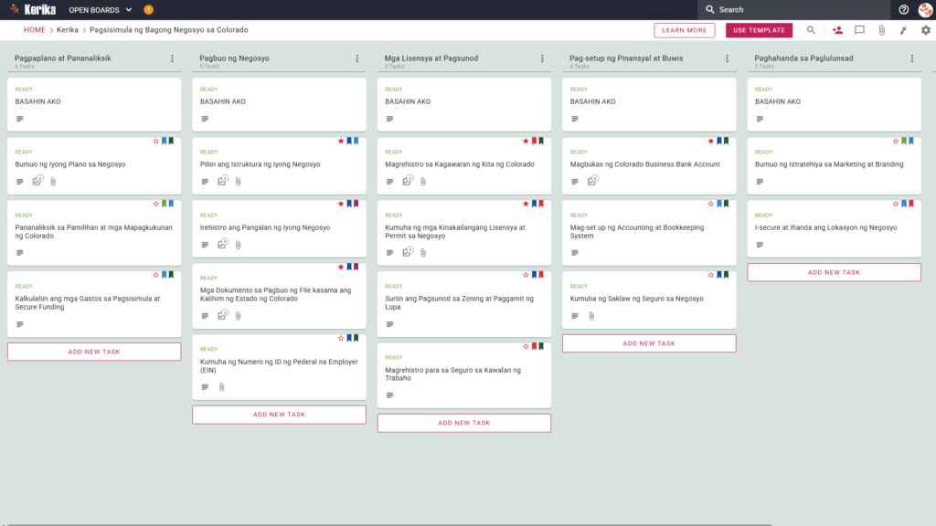Open Mga Lisensya at Pagsunod column menu

coord(543,58)
